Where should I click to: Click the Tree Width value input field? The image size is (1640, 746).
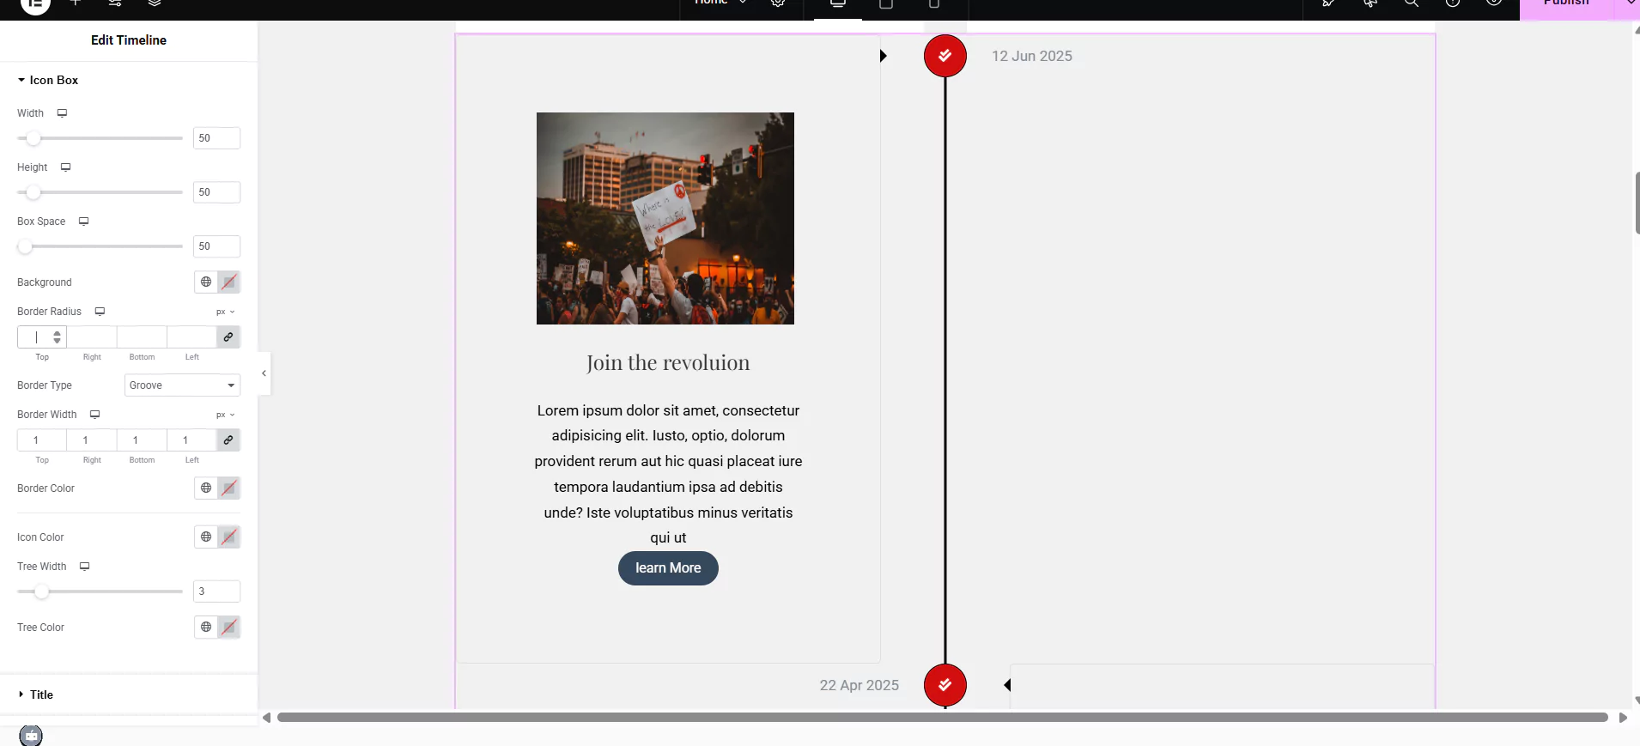tap(216, 591)
